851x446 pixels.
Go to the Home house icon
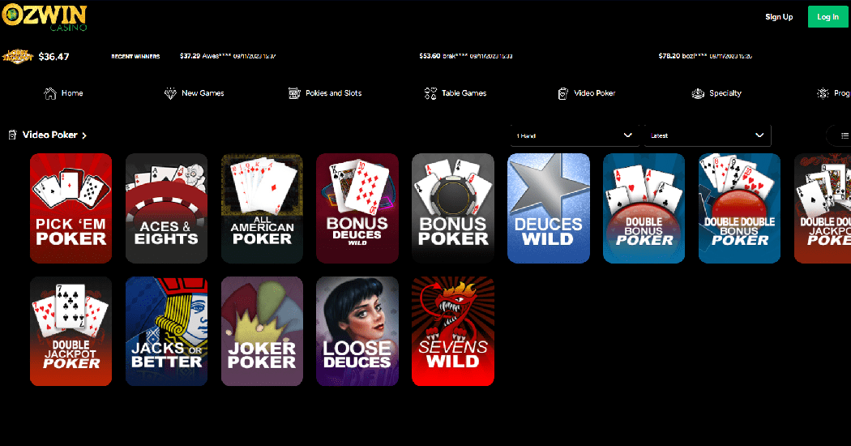click(x=50, y=93)
